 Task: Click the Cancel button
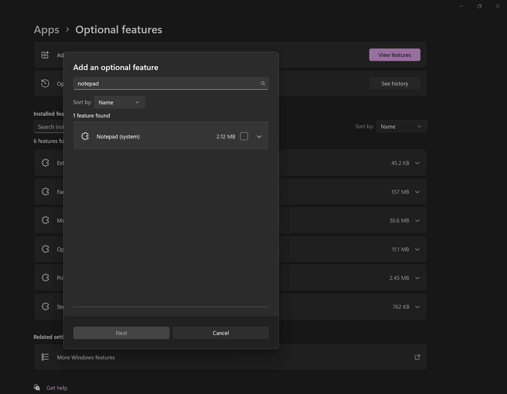point(220,333)
